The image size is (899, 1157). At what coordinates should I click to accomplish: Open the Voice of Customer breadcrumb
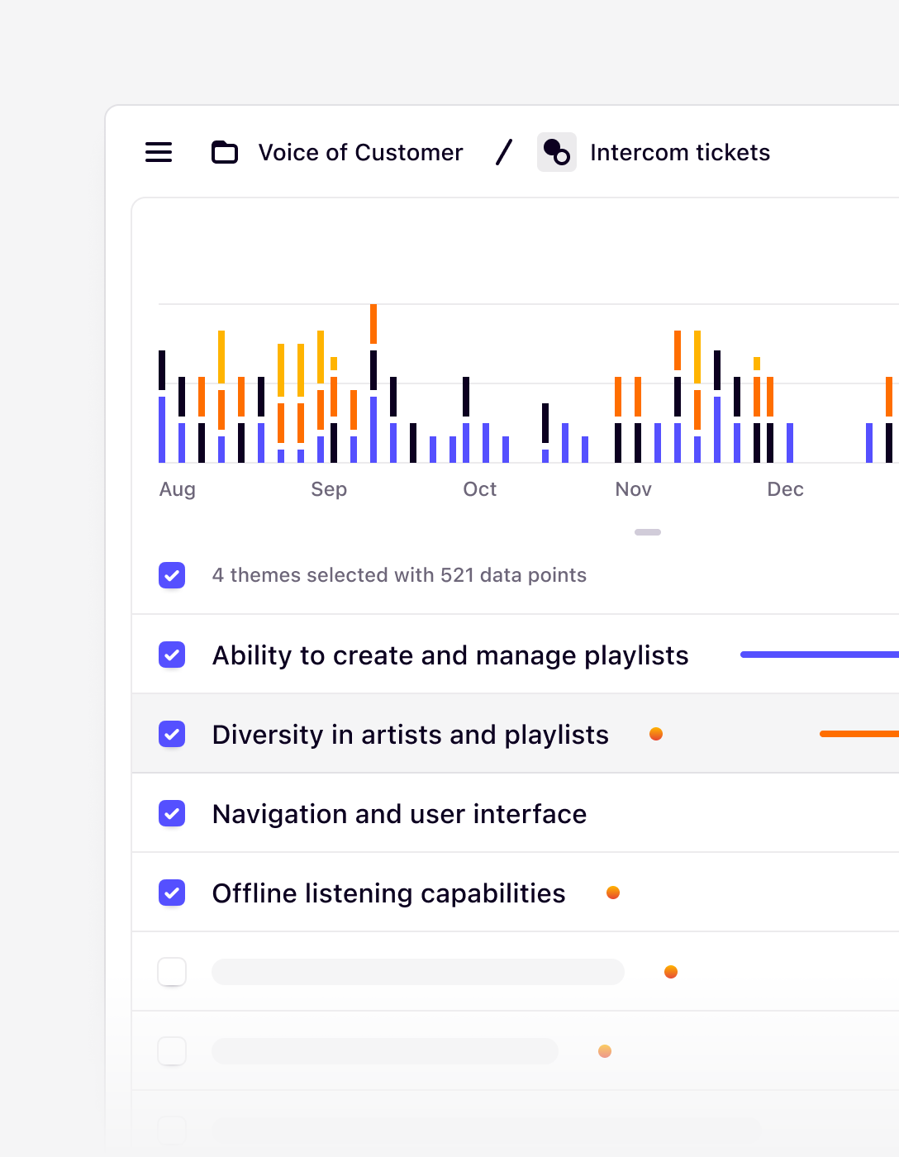coord(360,152)
